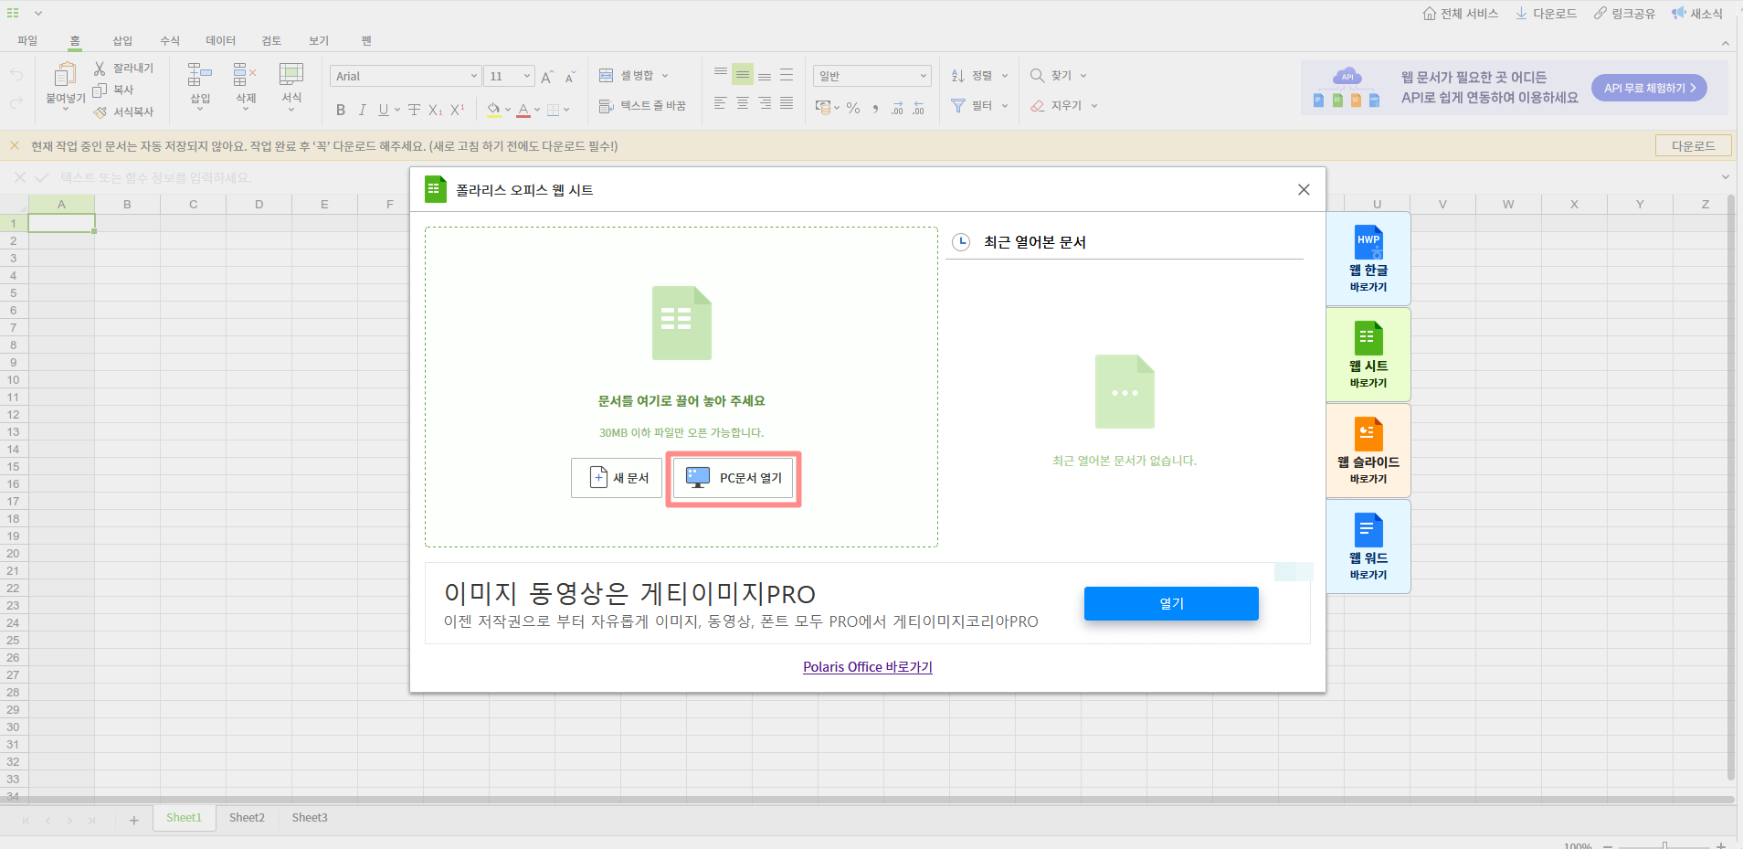Screen dimensions: 1743x849
Task: Expand the underline style dropdown arrow
Action: point(397,110)
